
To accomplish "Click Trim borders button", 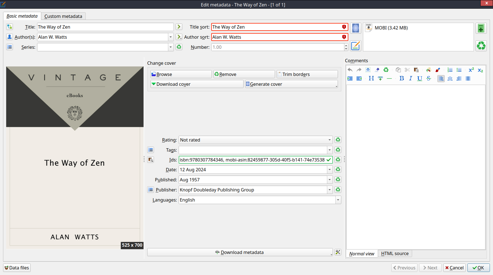I will [x=307, y=74].
